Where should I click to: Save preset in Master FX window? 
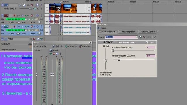140,37
